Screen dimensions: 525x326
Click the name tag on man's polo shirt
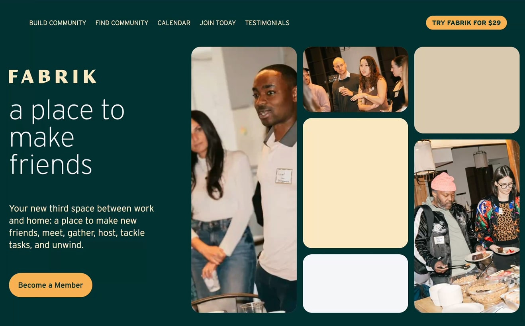(284, 176)
